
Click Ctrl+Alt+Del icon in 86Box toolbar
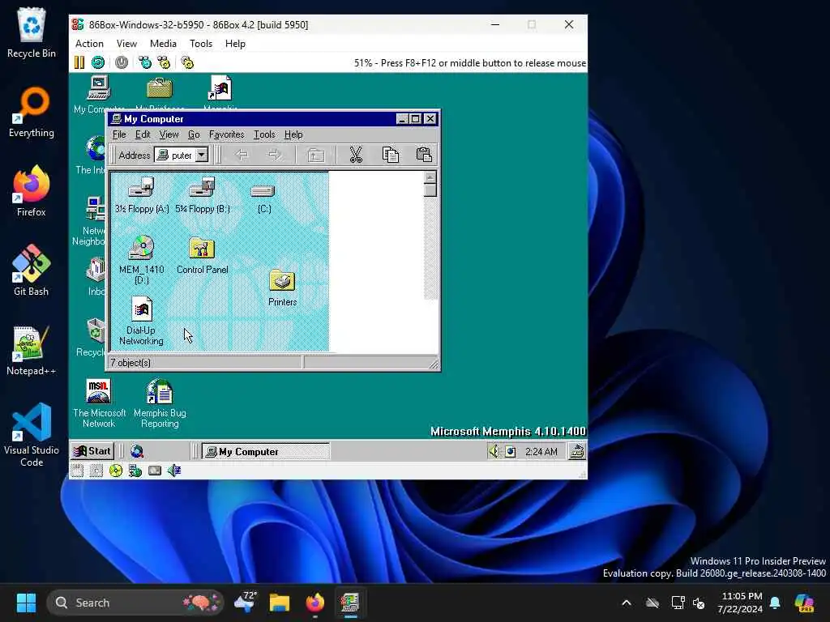coord(144,62)
